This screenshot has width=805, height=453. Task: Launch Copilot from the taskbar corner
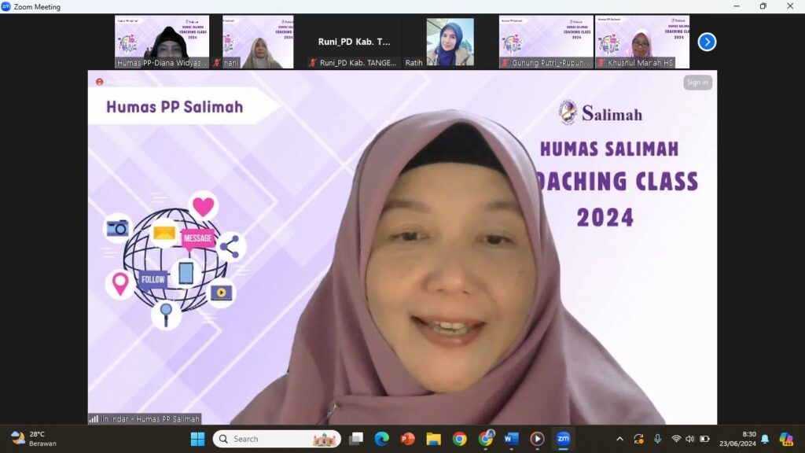tap(786, 439)
